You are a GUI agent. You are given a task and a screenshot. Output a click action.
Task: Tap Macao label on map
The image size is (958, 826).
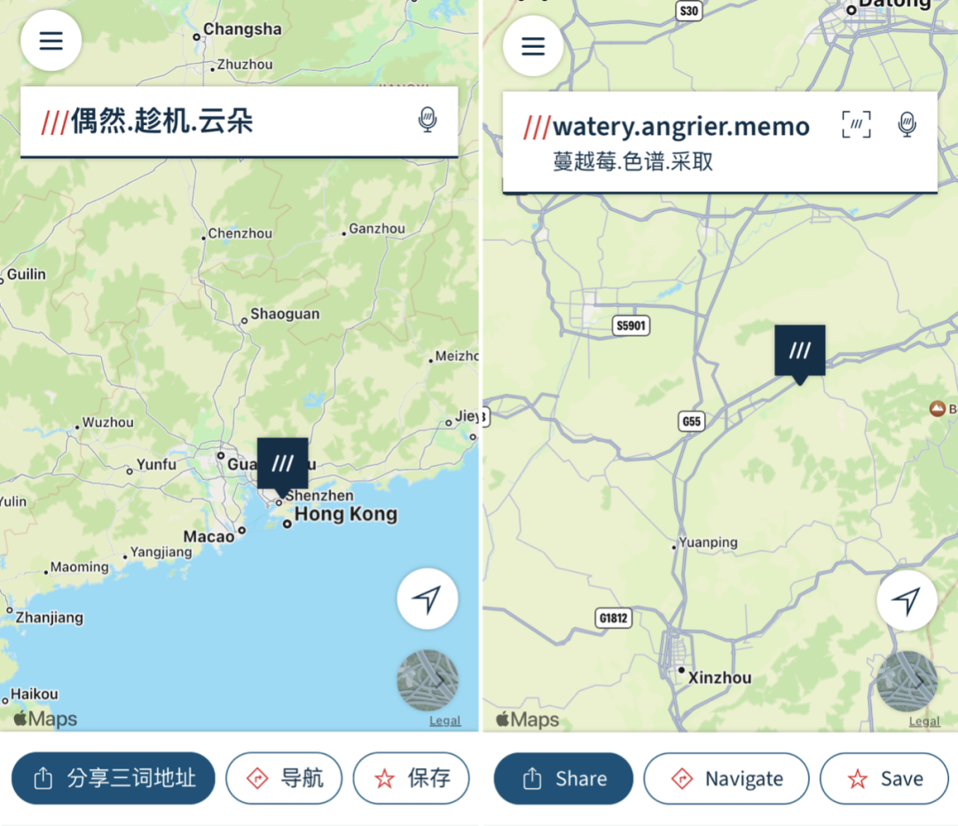pyautogui.click(x=209, y=537)
